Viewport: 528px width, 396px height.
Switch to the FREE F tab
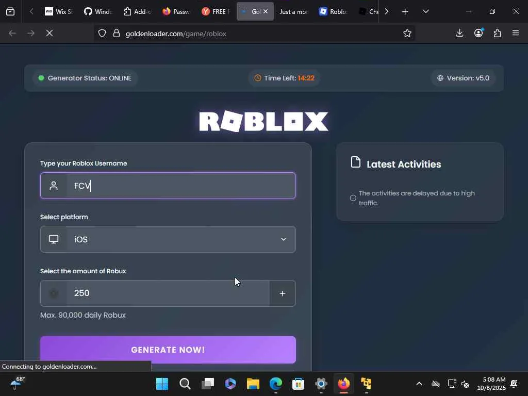(x=216, y=11)
